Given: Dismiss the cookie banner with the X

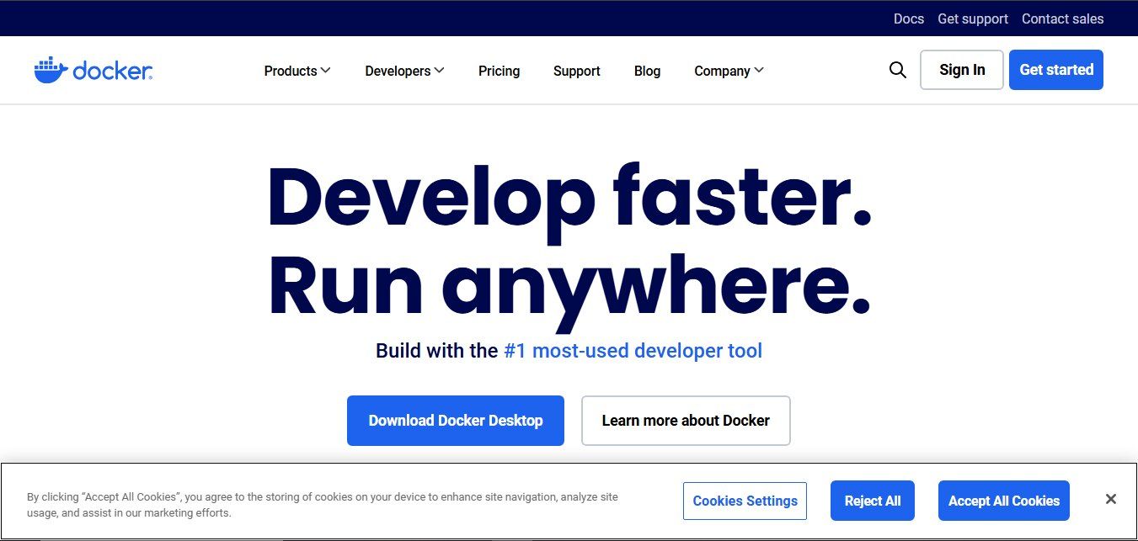Looking at the screenshot, I should (x=1110, y=499).
